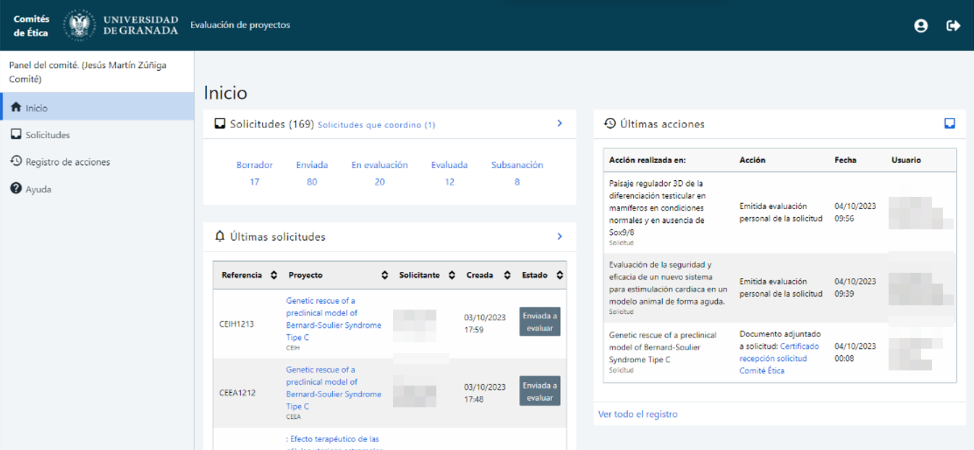974x450 pixels.
Task: Open the En evaluación count of 20
Action: [x=379, y=182]
